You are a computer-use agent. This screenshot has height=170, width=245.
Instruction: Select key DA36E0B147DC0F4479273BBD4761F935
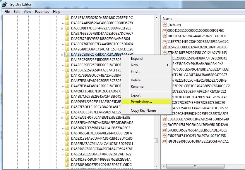(x=101, y=28)
